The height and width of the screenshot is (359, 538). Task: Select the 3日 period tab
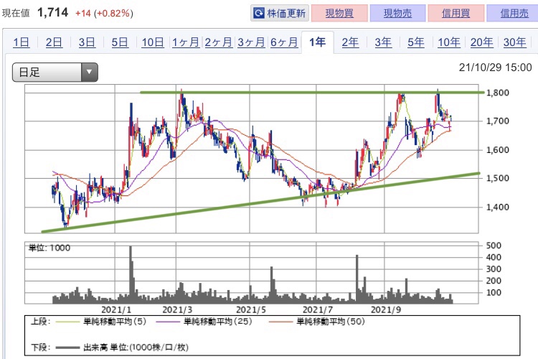pos(87,42)
